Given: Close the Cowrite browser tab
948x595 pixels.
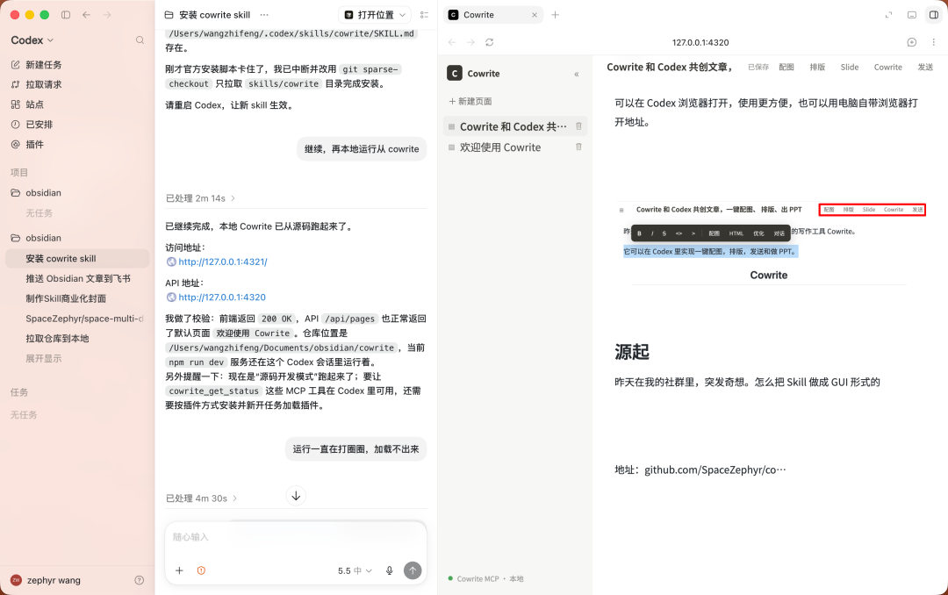Looking at the screenshot, I should pyautogui.click(x=535, y=15).
